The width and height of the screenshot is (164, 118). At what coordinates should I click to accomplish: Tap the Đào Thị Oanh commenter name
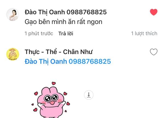click(x=66, y=12)
